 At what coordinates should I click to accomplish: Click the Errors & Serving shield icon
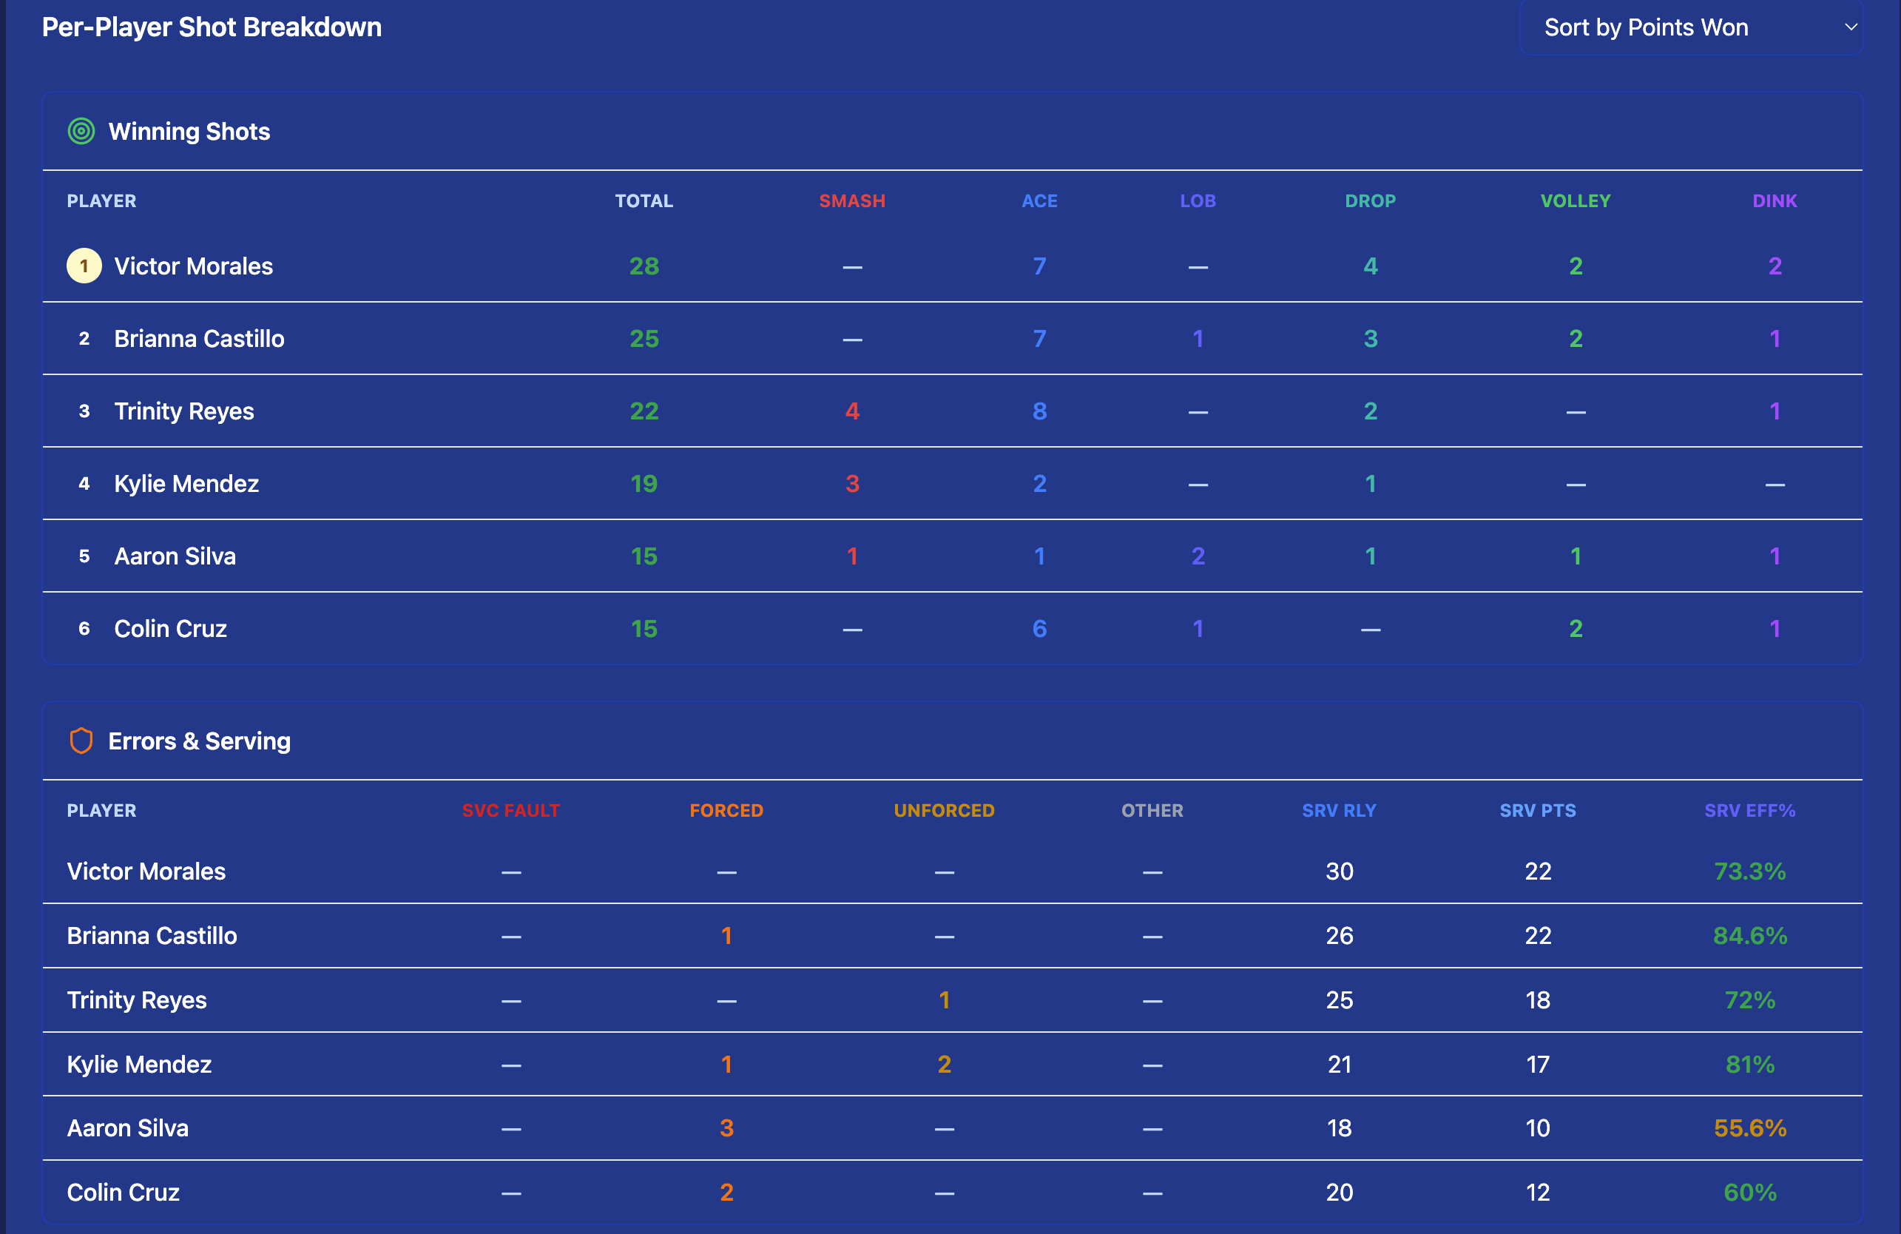tap(81, 741)
